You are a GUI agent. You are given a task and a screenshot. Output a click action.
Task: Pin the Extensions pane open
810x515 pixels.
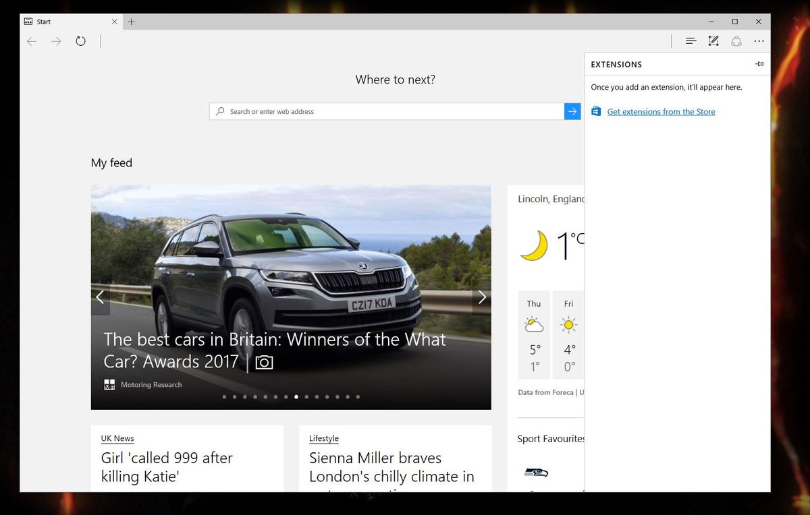tap(759, 64)
